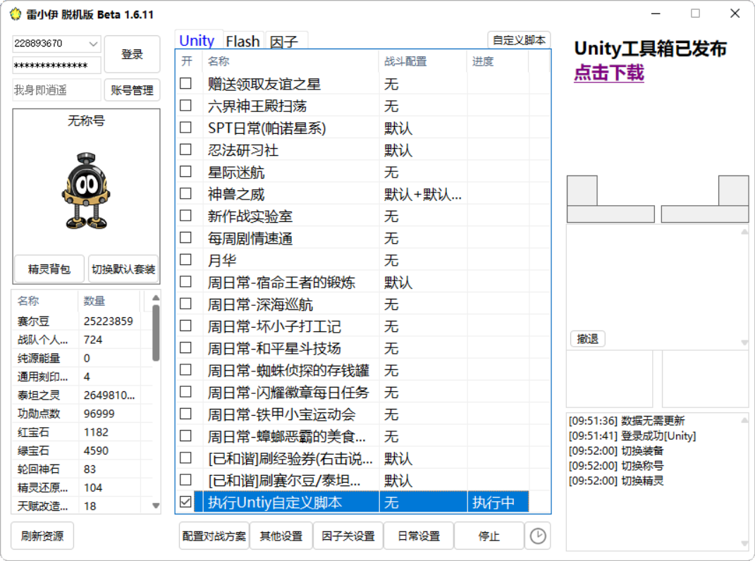
Task: Select 默认 battle config for 忍法研习社
Action: (x=398, y=150)
